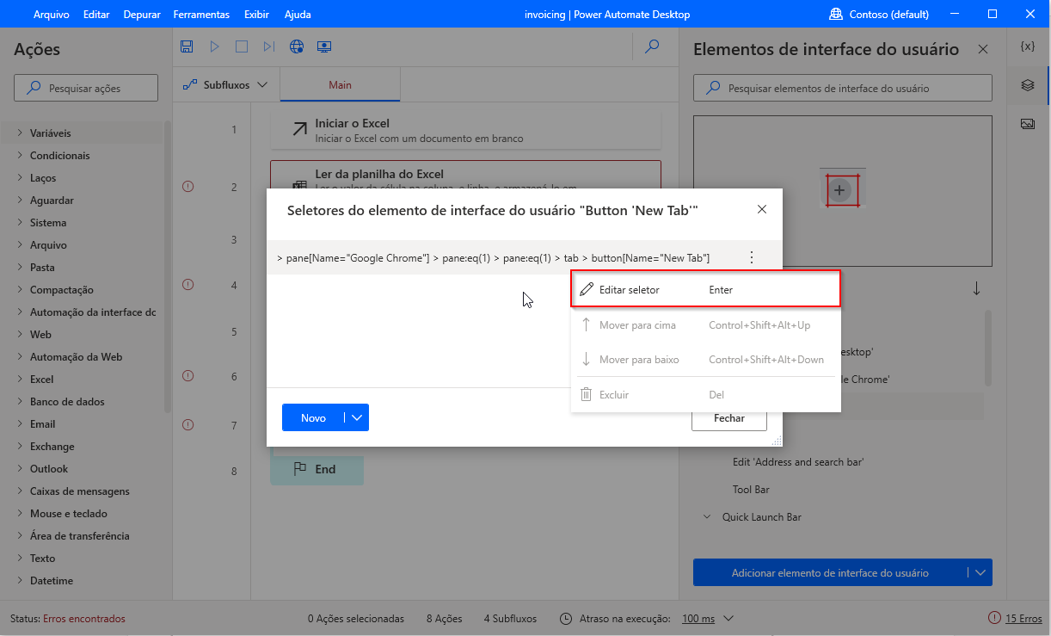Viewport: 1051px width, 636px height.
Task: Open the flow search magnifier icon
Action: (652, 46)
